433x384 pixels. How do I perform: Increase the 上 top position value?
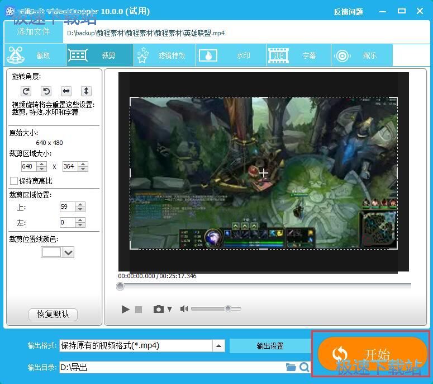pyautogui.click(x=80, y=204)
